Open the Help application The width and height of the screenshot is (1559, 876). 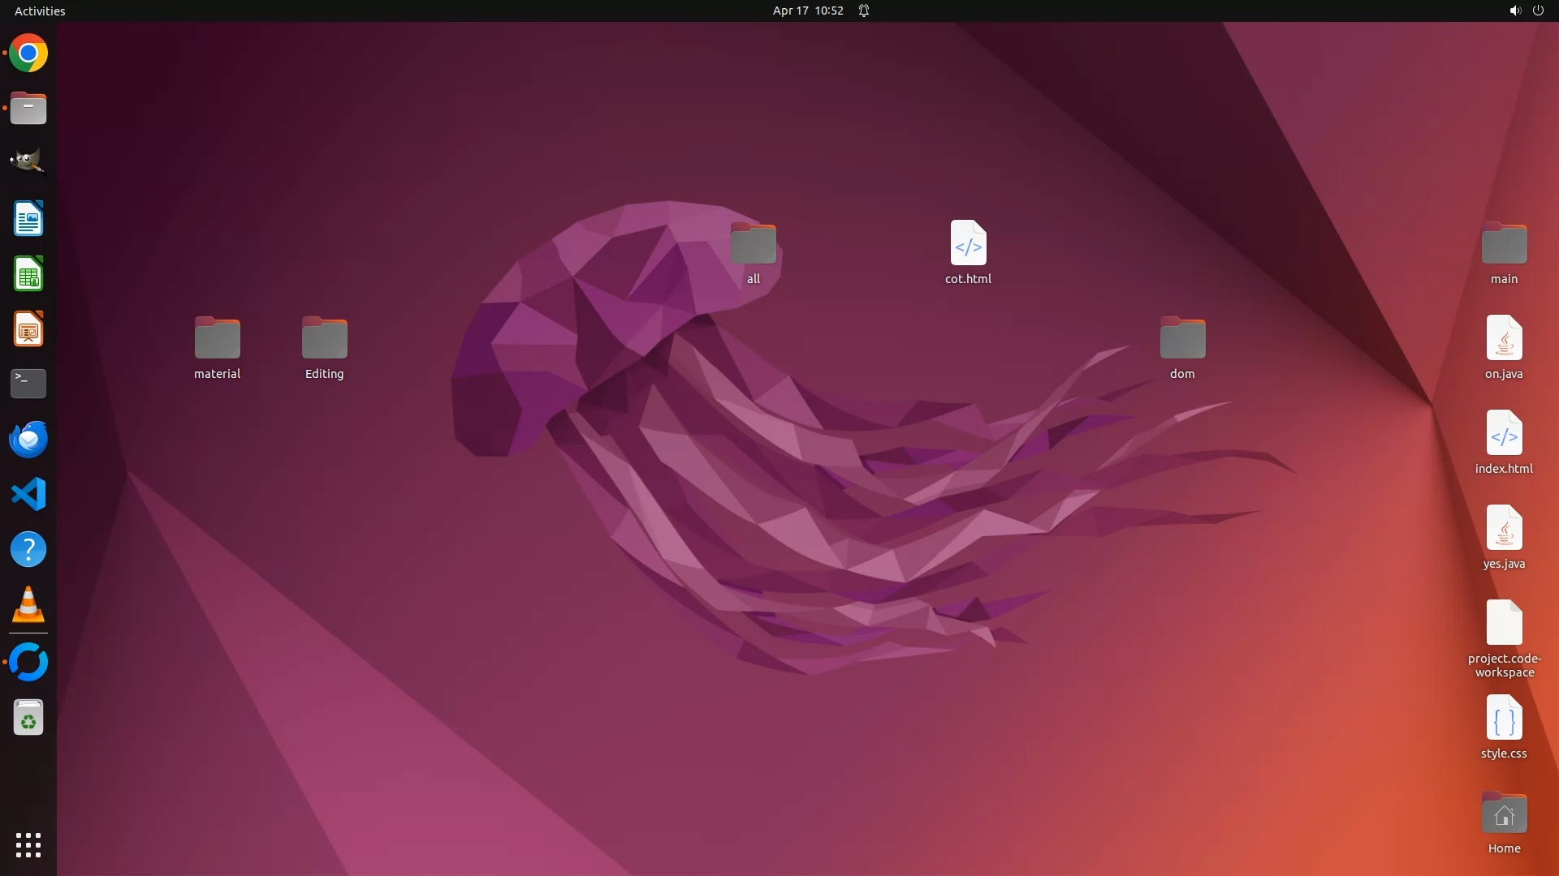click(x=28, y=549)
